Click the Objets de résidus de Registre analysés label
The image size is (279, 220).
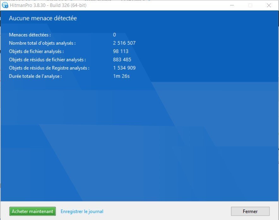point(49,68)
